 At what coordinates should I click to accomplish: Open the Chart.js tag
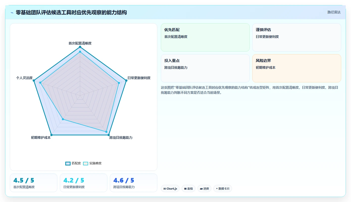click(170, 189)
